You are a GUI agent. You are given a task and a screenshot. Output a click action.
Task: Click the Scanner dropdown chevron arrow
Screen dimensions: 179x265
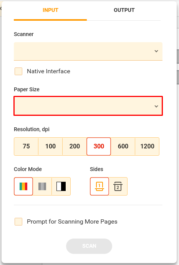click(156, 51)
